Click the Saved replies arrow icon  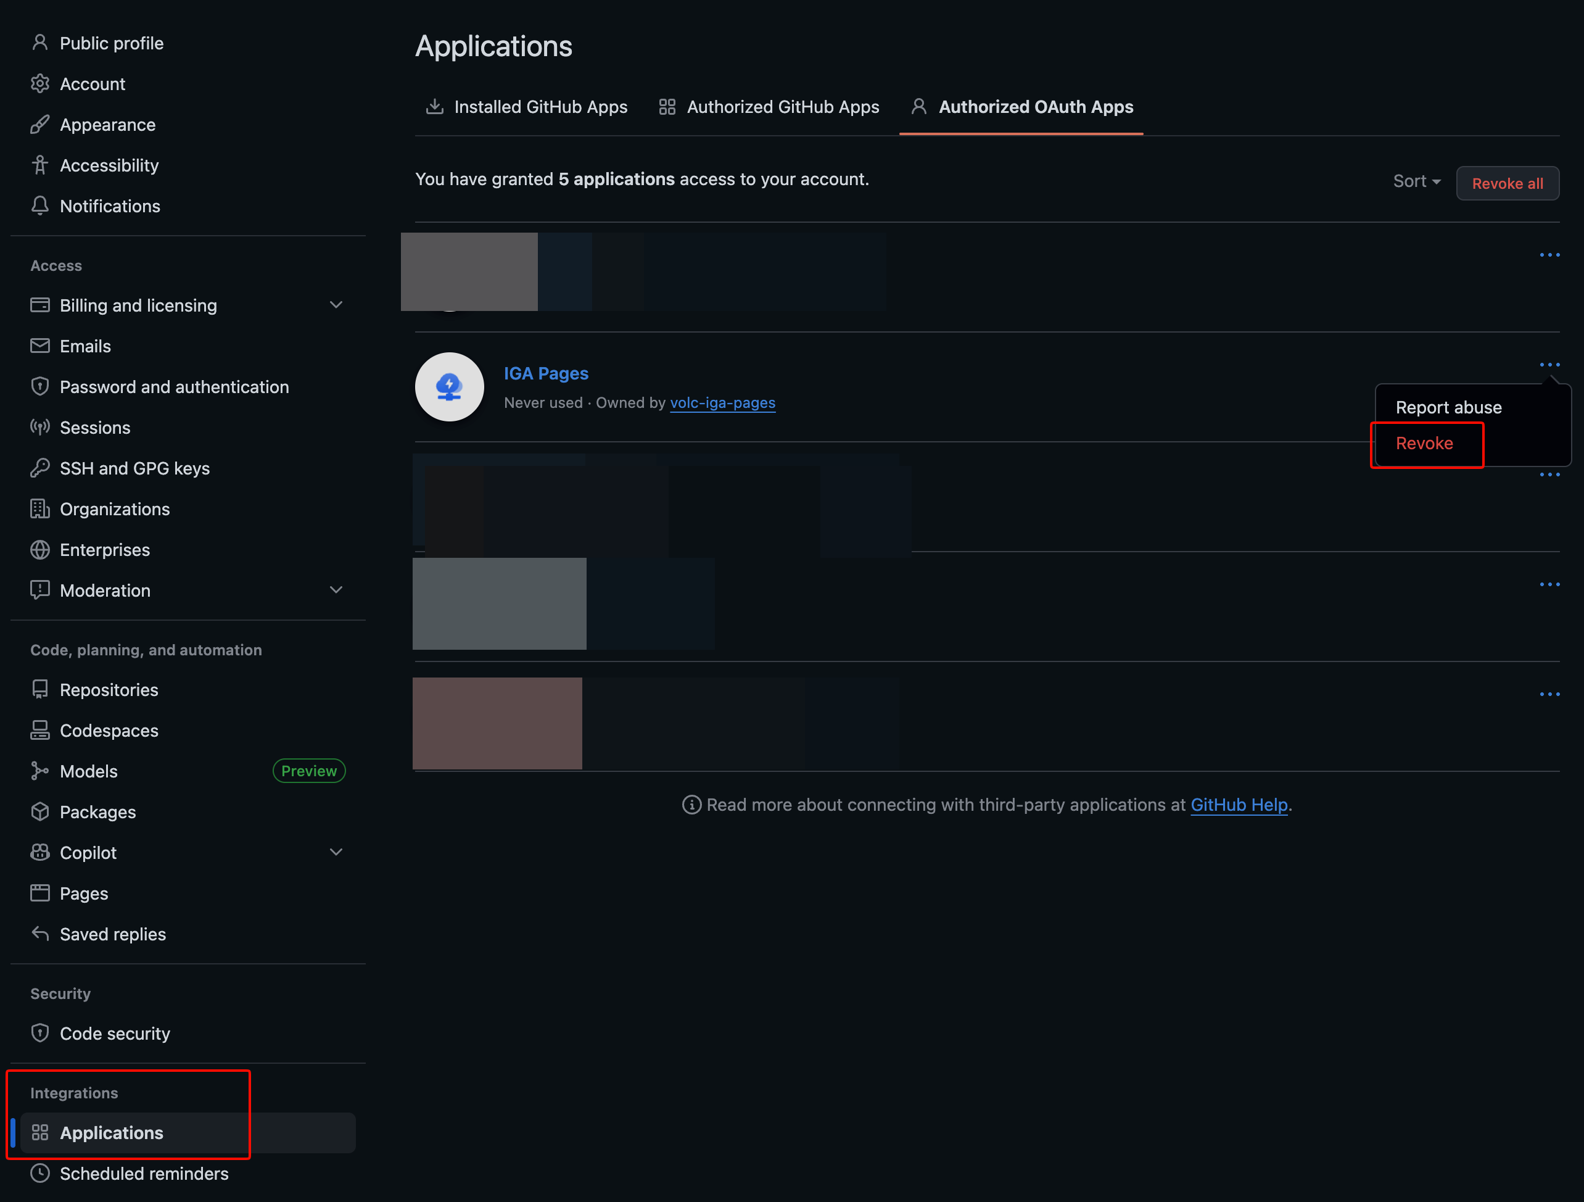point(40,935)
